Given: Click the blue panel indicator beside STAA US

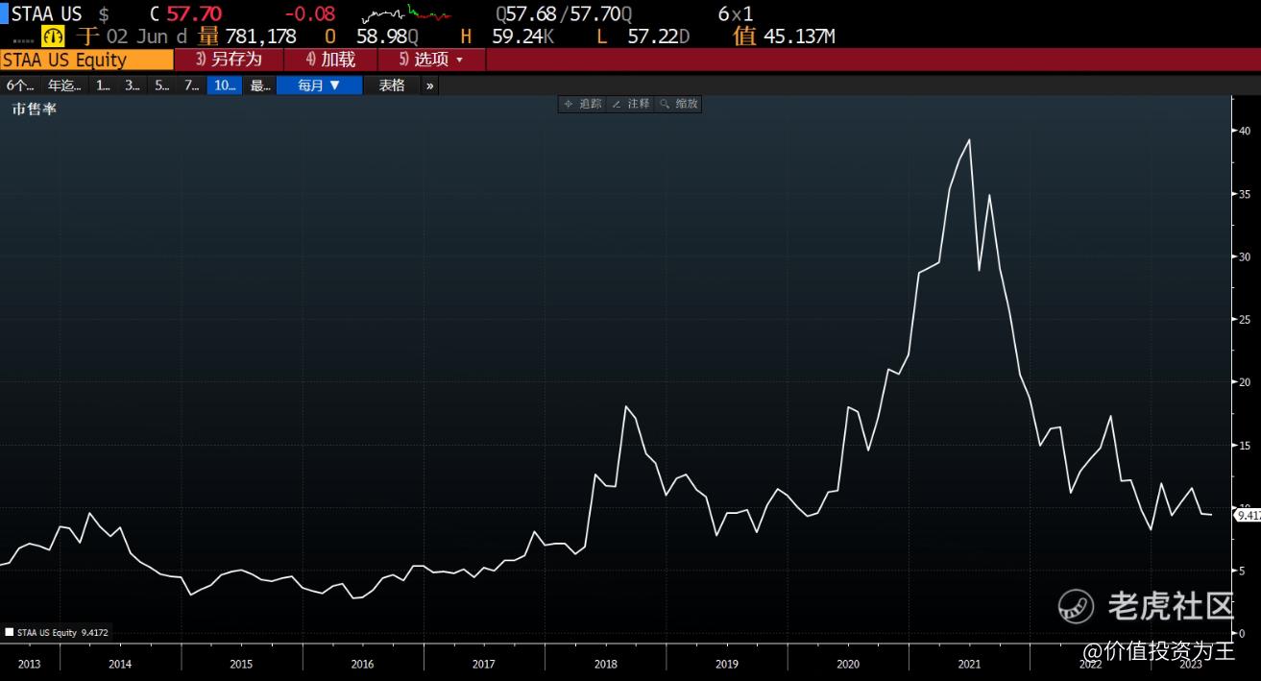Looking at the screenshot, I should pyautogui.click(x=4, y=14).
